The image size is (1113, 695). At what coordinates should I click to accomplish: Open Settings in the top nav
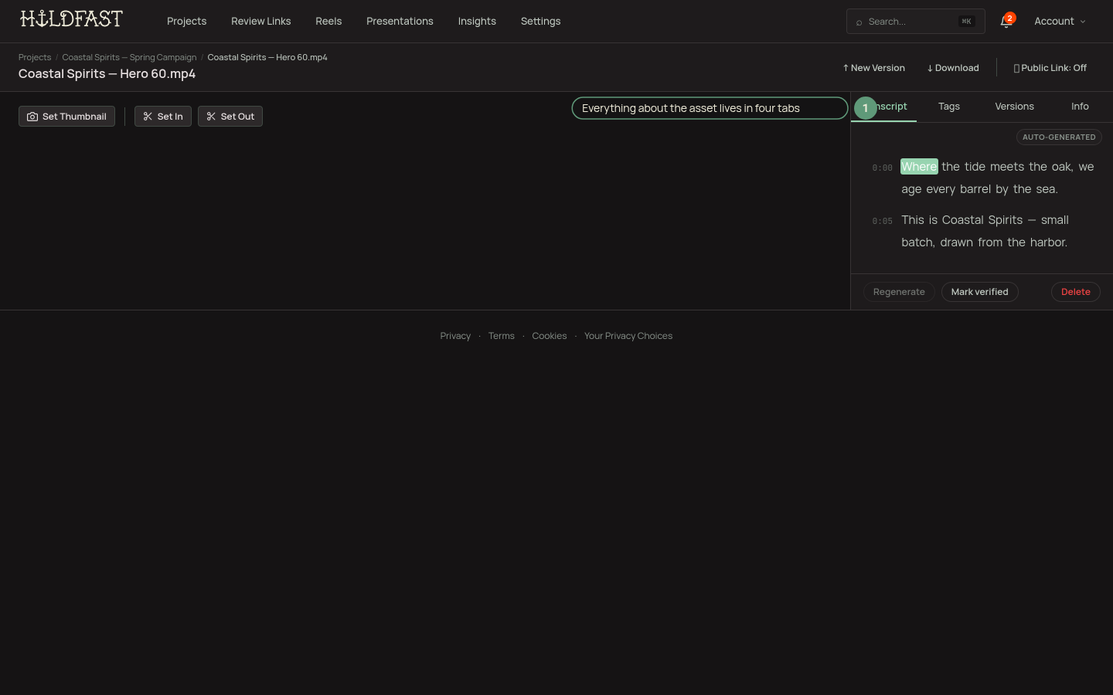coord(540,22)
